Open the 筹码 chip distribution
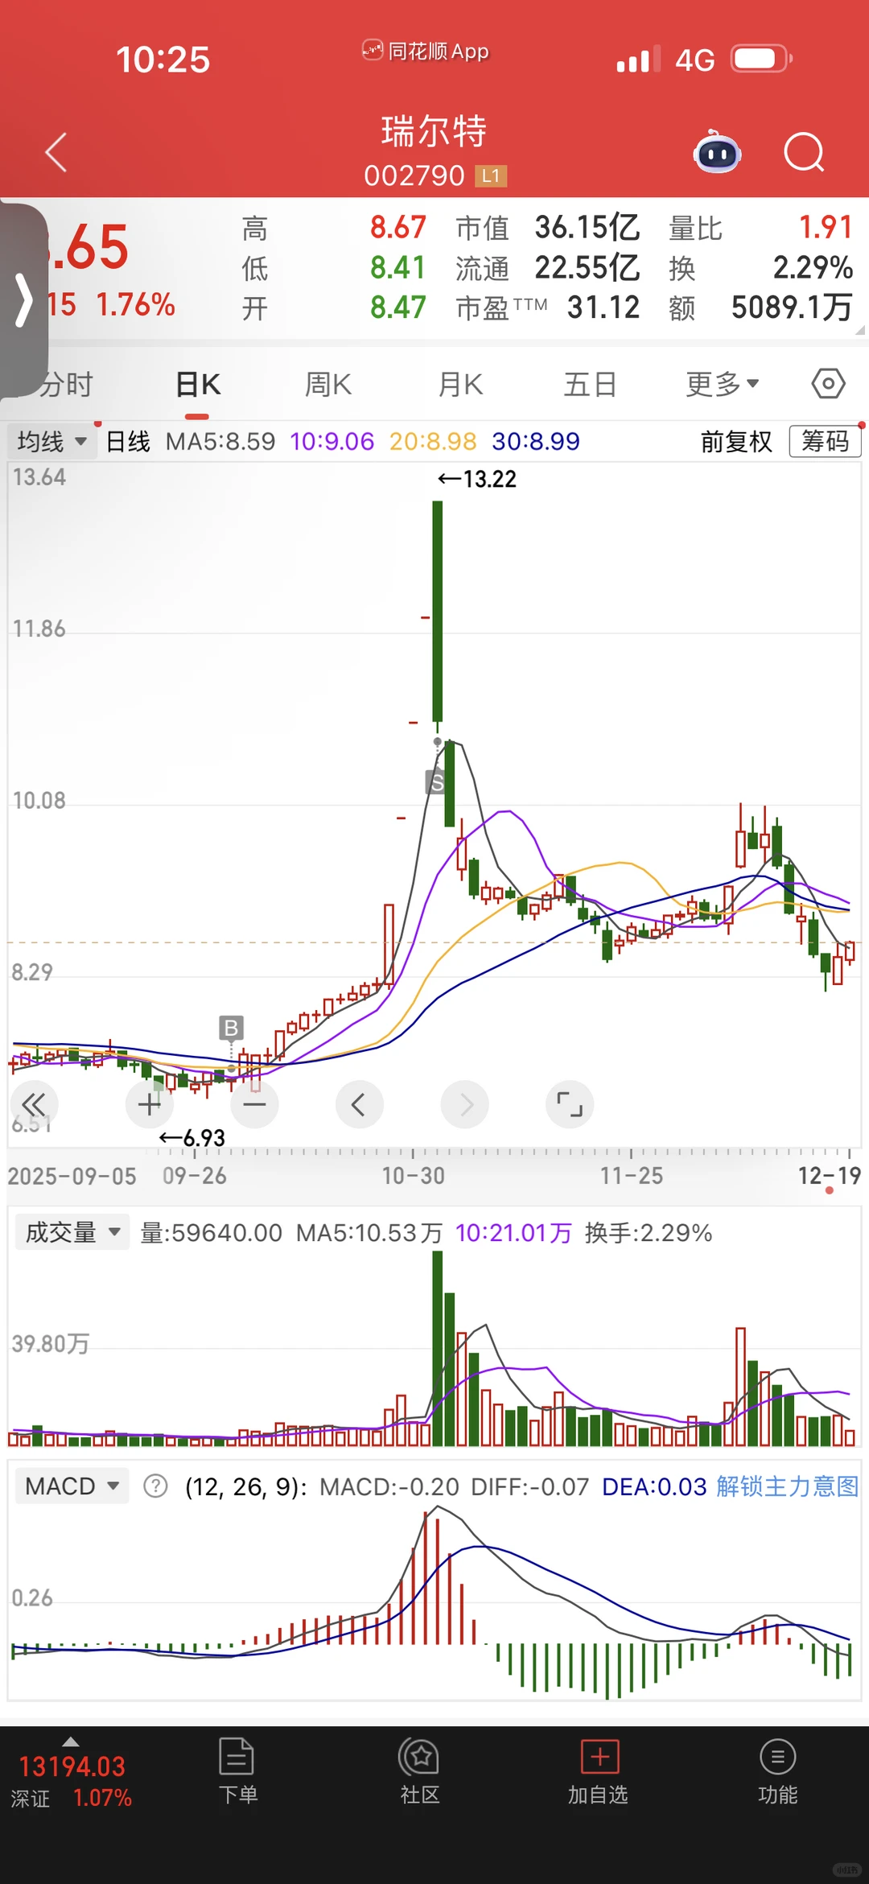Screen dimensions: 869x1884 tap(825, 441)
